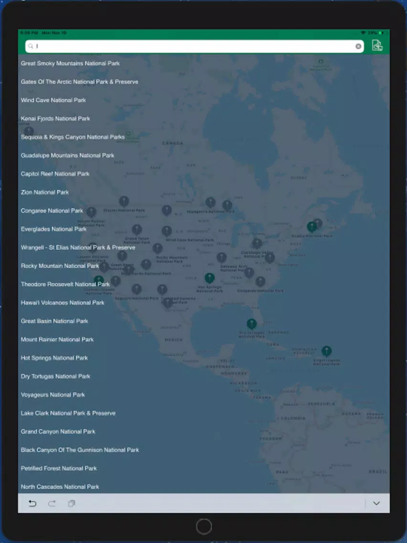Tap the redo arrow in the keyboard bar
407x543 pixels.
[52, 503]
